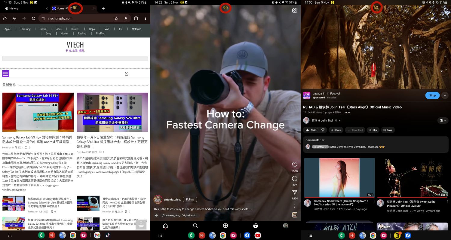Open Gmail from the Chrome screen taskbar

97,235
